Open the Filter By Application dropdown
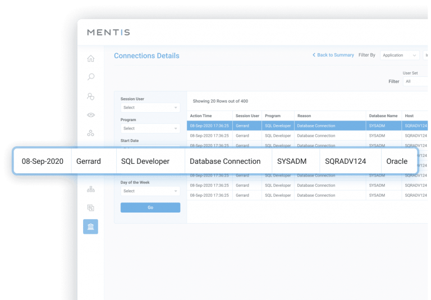The height and width of the screenshot is (300, 431). 400,56
